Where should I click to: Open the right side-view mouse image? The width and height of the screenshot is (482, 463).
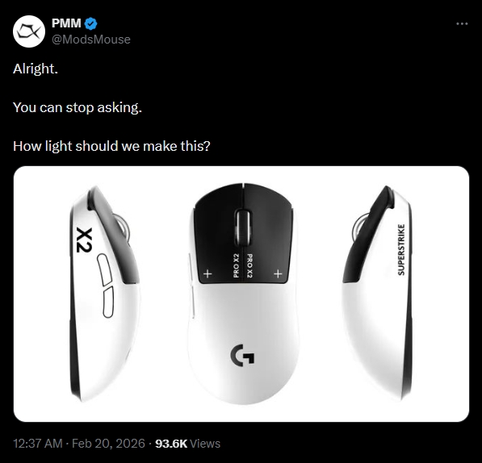(378, 294)
